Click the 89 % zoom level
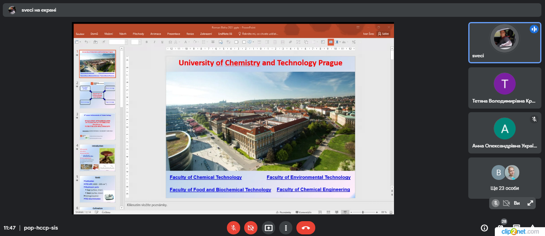Image resolution: width=545 pixels, height=236 pixels. pyautogui.click(x=384, y=212)
